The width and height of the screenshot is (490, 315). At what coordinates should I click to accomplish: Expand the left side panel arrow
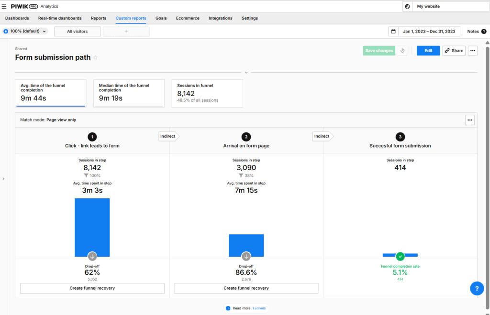coord(3,179)
